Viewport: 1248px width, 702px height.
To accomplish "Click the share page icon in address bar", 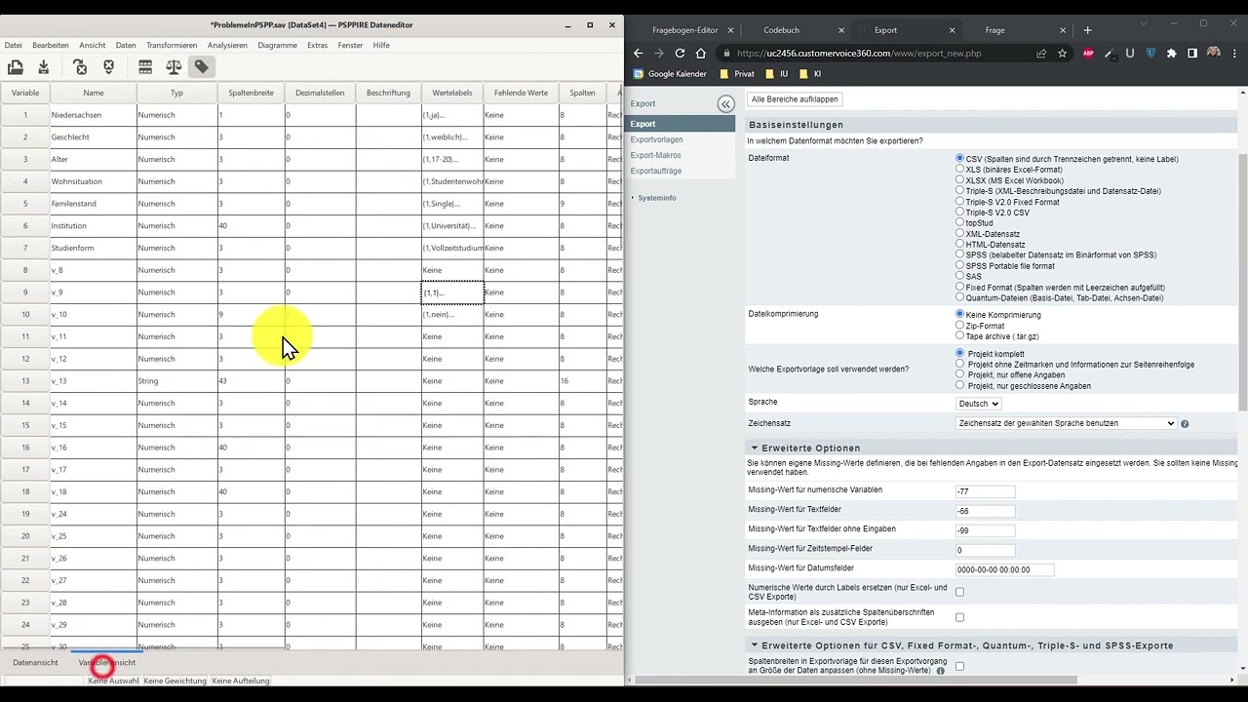I will (x=1041, y=54).
